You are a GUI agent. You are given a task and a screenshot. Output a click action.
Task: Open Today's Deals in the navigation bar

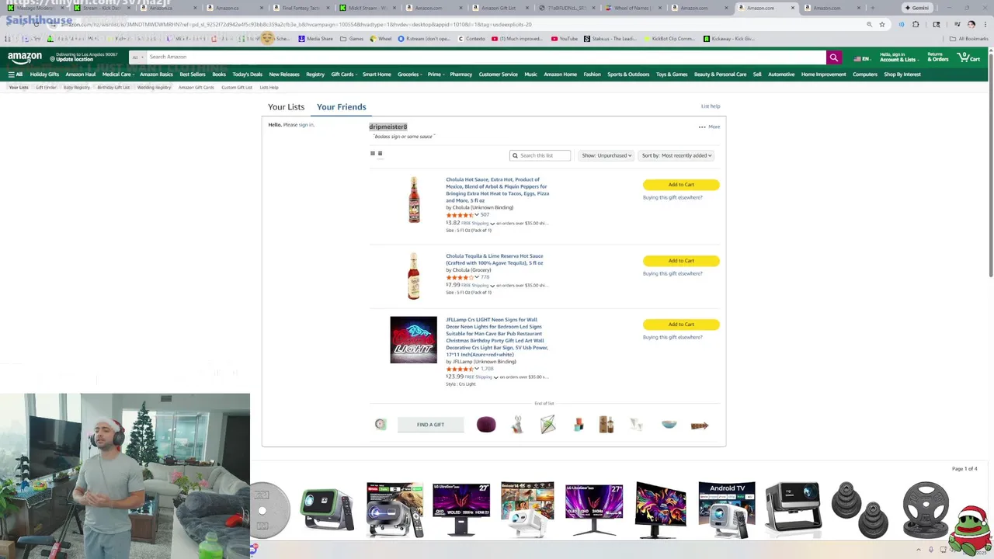point(247,75)
